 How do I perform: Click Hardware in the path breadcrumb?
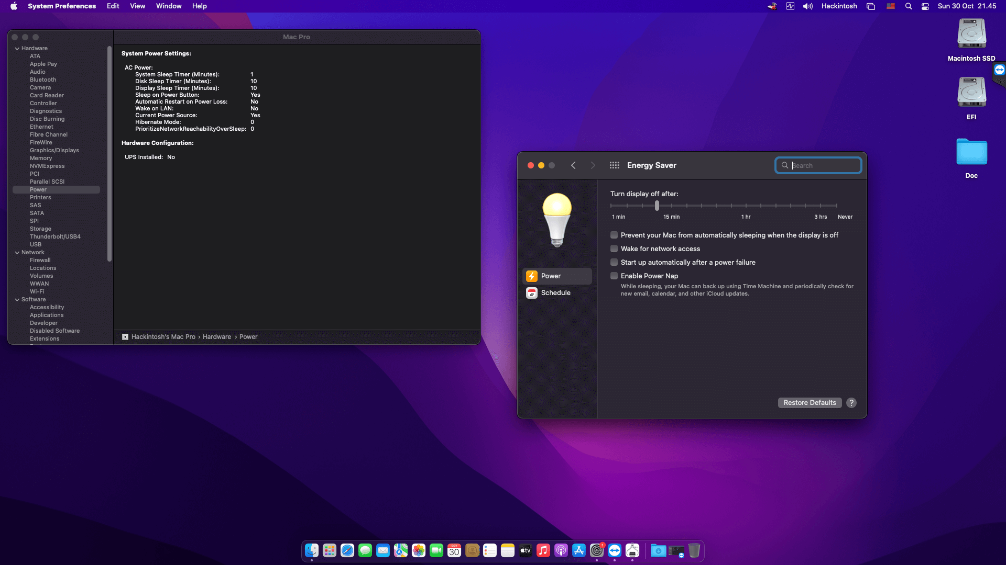216,337
